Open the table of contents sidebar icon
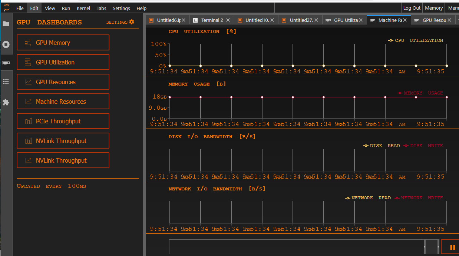Screen dimensions: 459x256 click(6, 82)
